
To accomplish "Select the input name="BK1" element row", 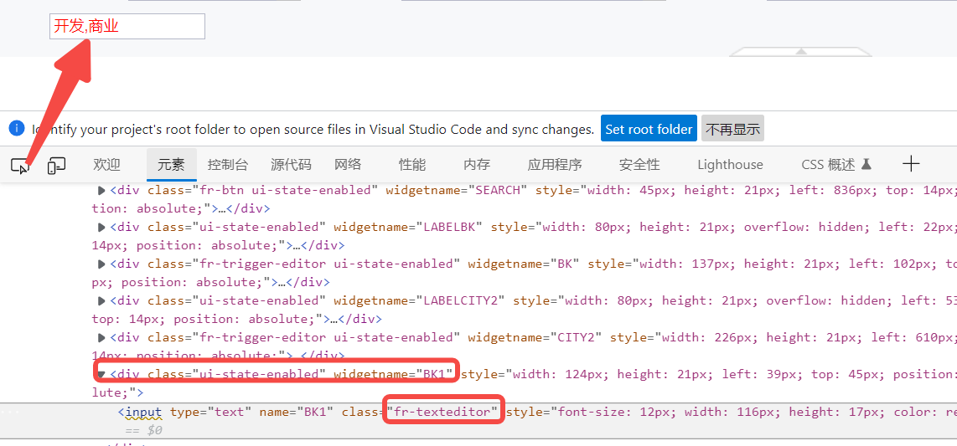I will coord(478,420).
